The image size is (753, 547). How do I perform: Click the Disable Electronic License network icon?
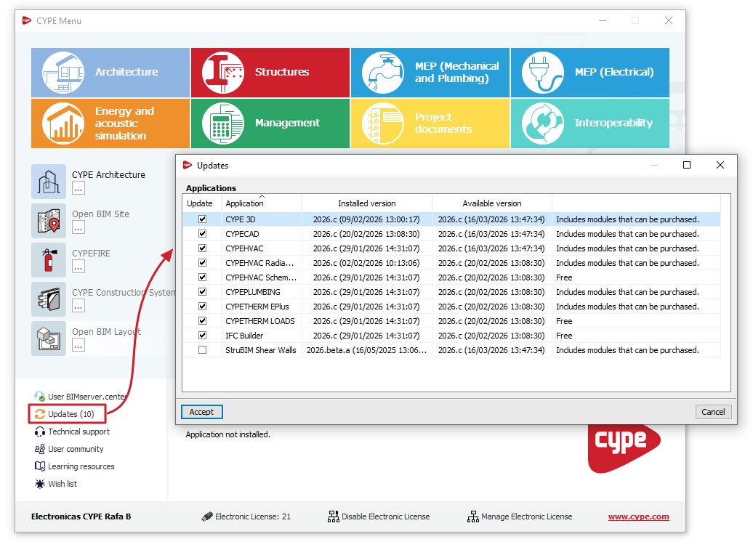click(x=334, y=516)
